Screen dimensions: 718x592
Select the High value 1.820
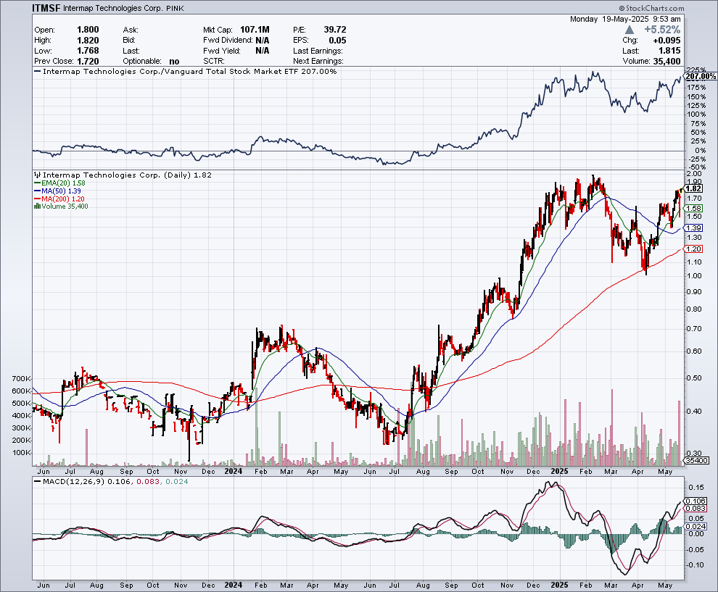click(x=88, y=41)
